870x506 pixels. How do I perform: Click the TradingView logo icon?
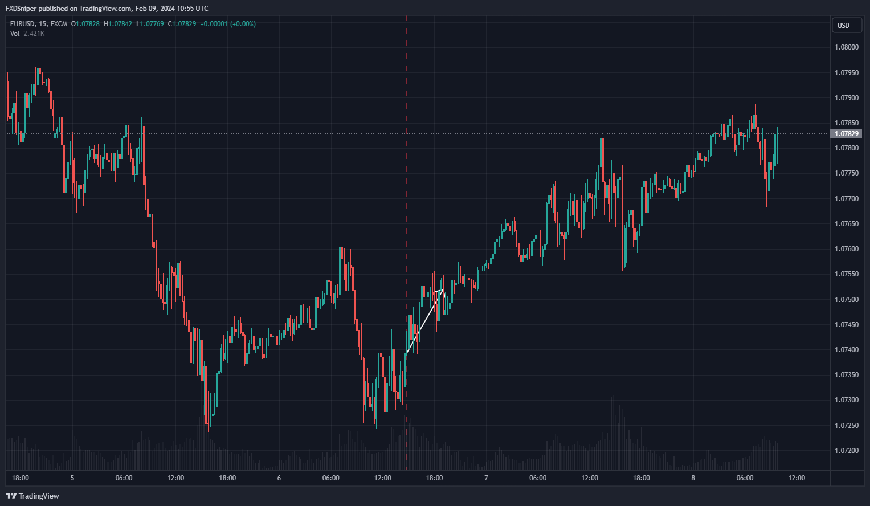point(11,496)
